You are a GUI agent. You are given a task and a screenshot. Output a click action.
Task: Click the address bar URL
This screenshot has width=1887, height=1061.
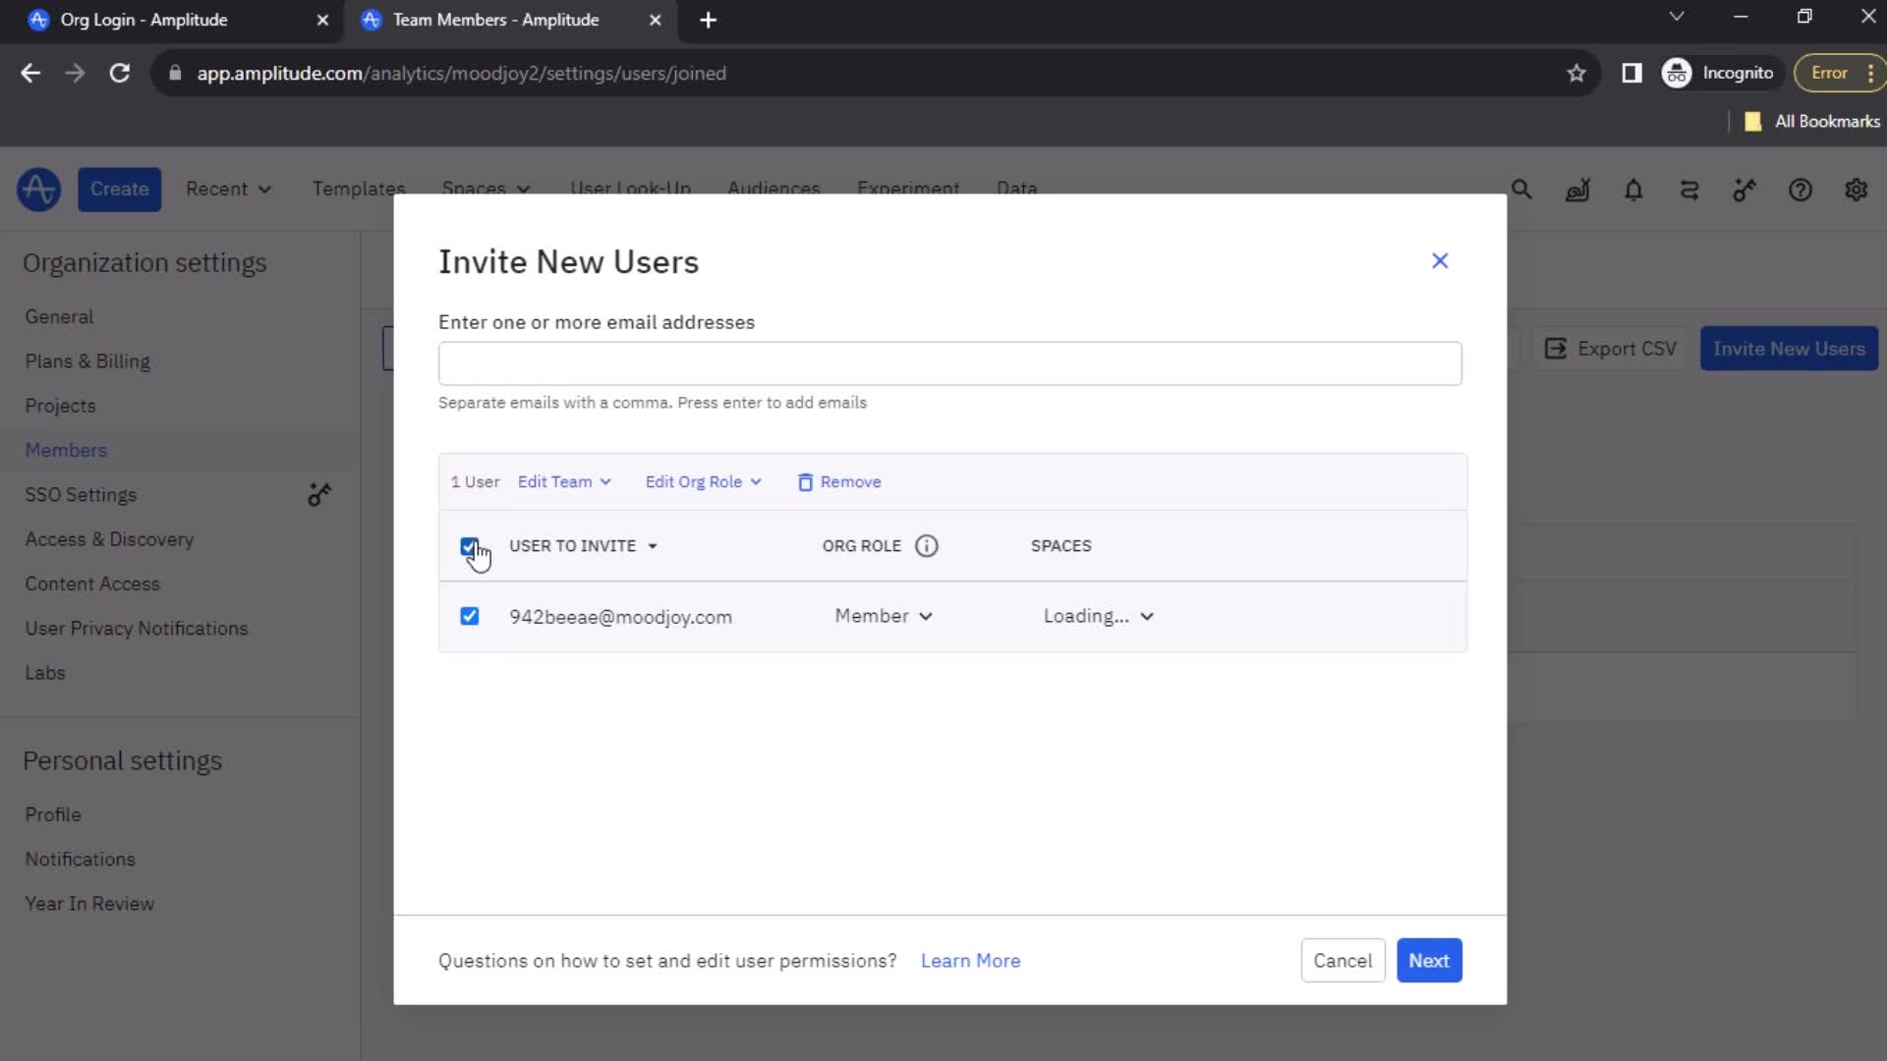point(461,73)
